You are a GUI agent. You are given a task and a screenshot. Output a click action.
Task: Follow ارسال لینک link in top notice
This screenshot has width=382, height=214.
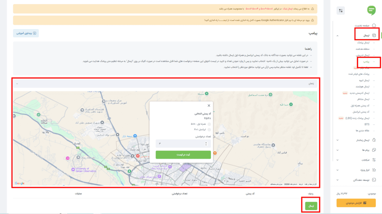pos(288,9)
